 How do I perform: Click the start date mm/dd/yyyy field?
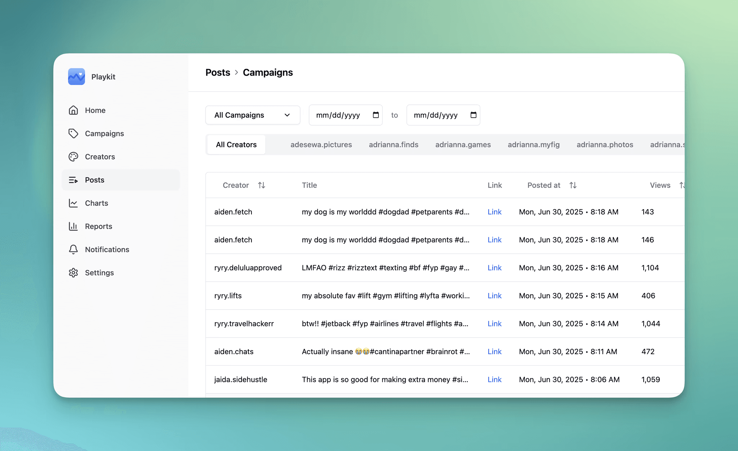click(x=338, y=115)
